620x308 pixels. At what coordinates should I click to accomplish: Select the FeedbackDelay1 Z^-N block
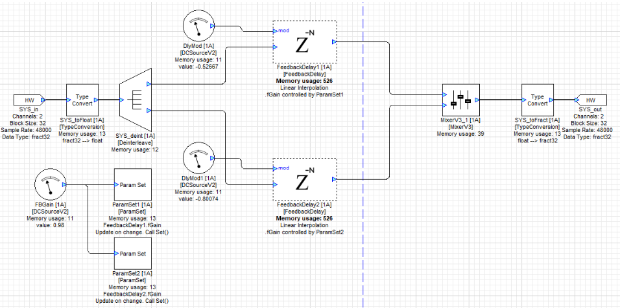[x=304, y=42]
